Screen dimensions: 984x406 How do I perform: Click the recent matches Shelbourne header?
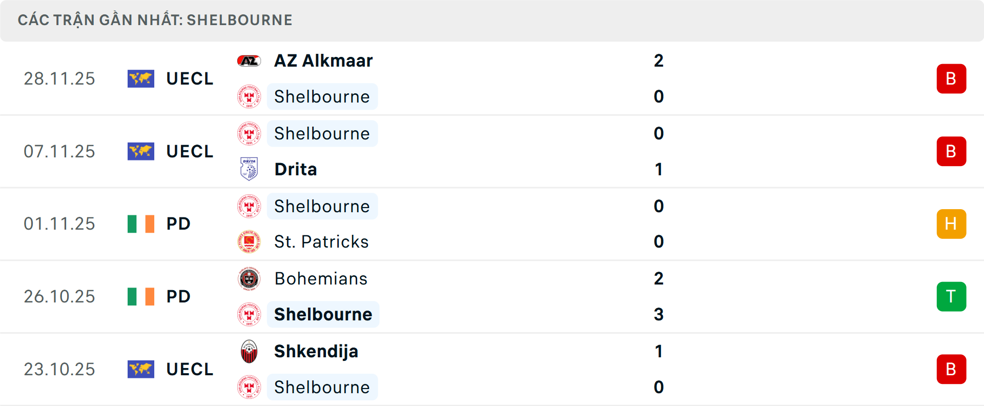(155, 20)
